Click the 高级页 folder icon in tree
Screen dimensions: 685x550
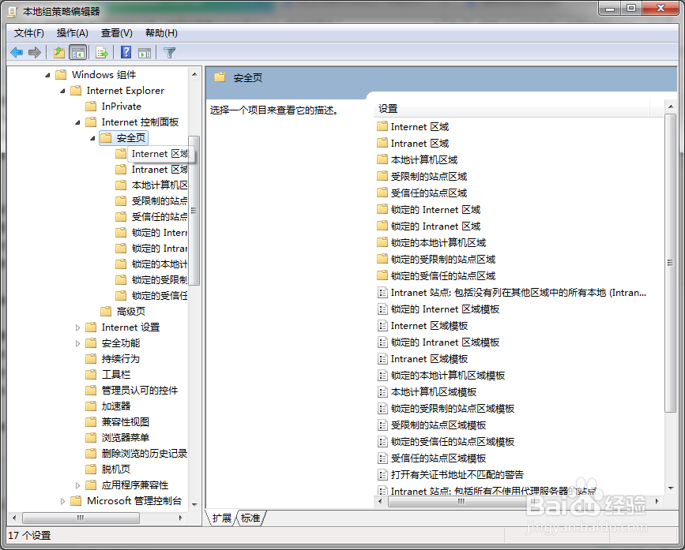point(106,311)
